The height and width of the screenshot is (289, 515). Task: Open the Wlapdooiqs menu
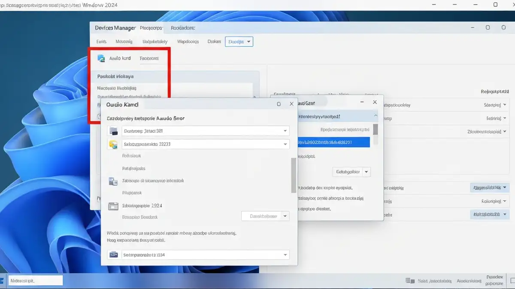[x=188, y=42]
